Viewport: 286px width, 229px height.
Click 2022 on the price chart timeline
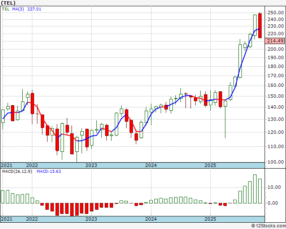coord(32,165)
